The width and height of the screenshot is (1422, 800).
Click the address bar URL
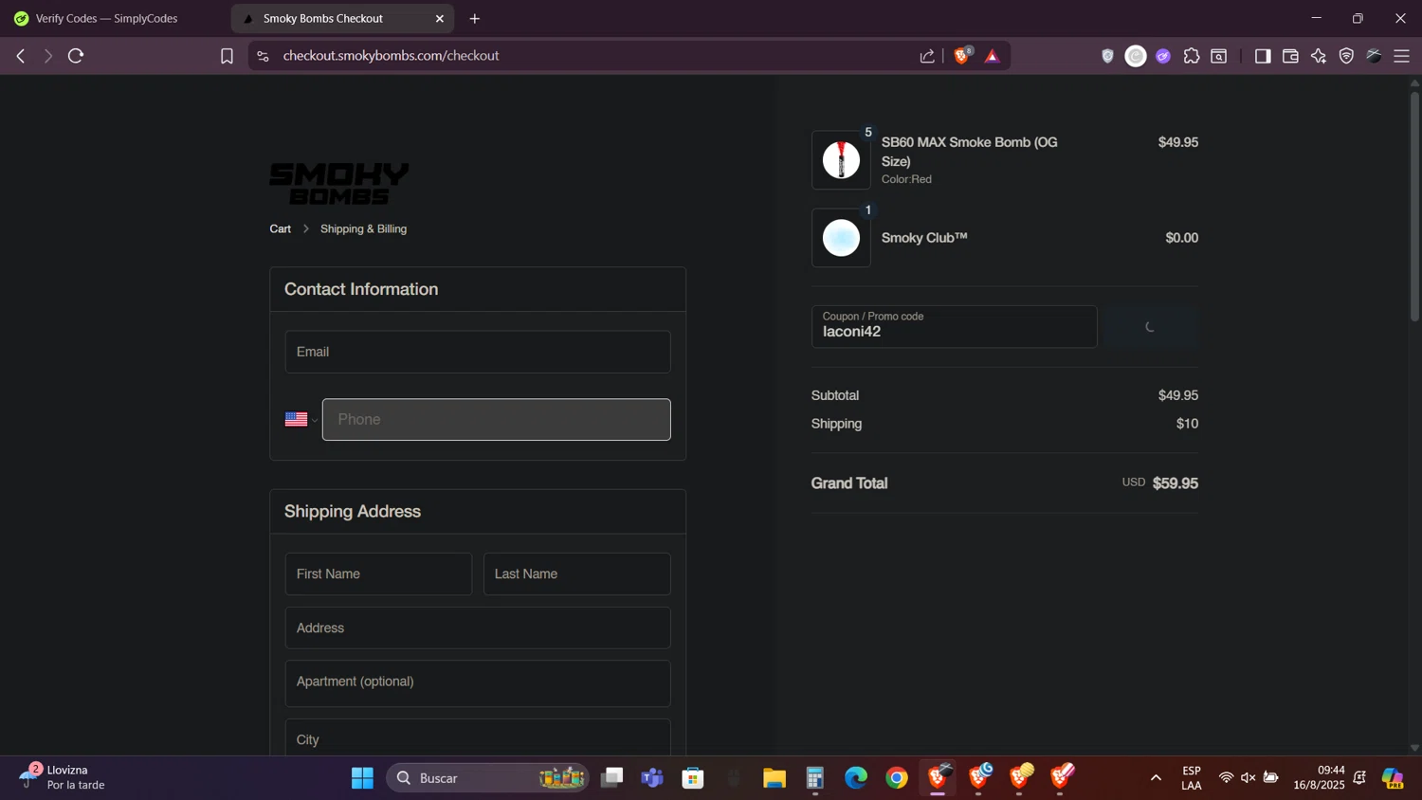coord(391,56)
